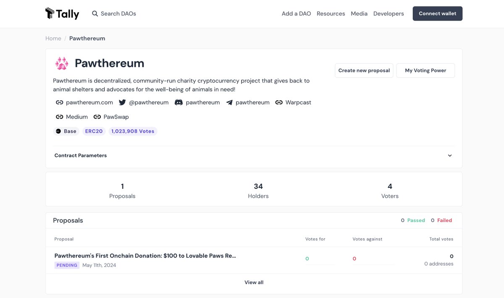
Task: Open the @pawthereum Twitter link
Action: (x=149, y=102)
